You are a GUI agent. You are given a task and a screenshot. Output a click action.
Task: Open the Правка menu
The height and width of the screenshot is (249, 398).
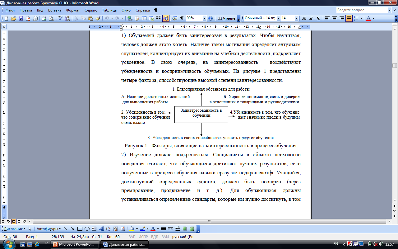click(x=26, y=10)
